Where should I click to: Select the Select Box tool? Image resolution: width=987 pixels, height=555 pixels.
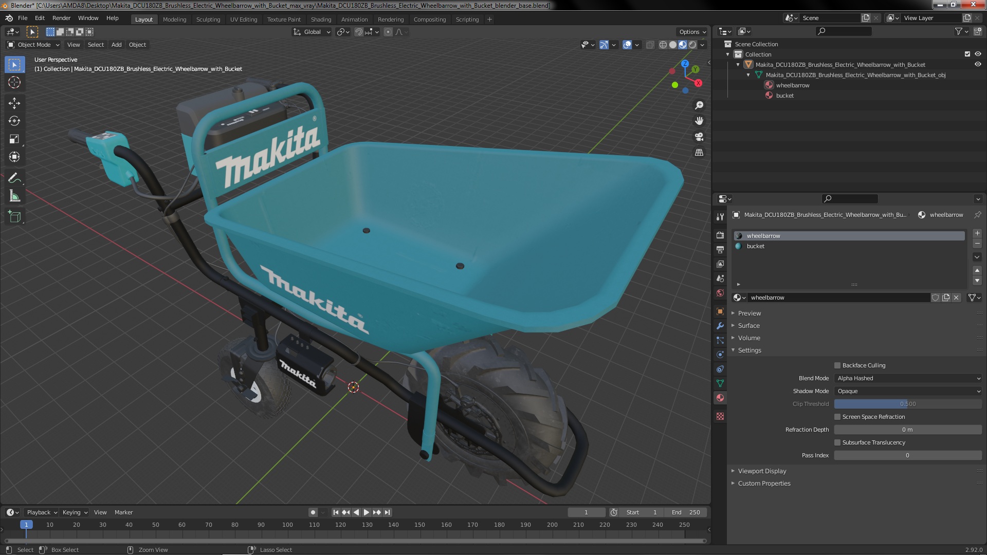pyautogui.click(x=14, y=65)
